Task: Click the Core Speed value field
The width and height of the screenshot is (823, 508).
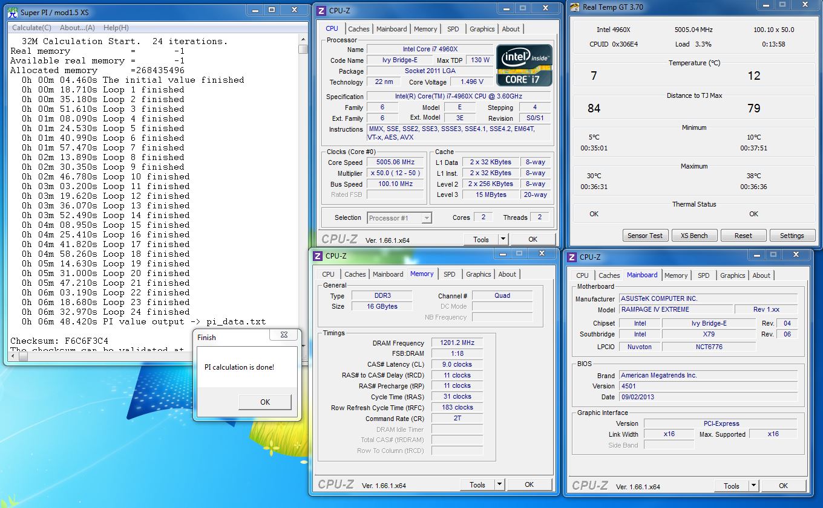Action: coord(395,162)
